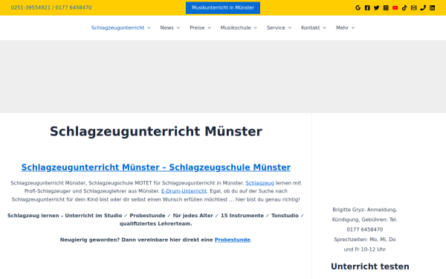
Task: Open the Instagram icon in top bar
Action: [386, 8]
